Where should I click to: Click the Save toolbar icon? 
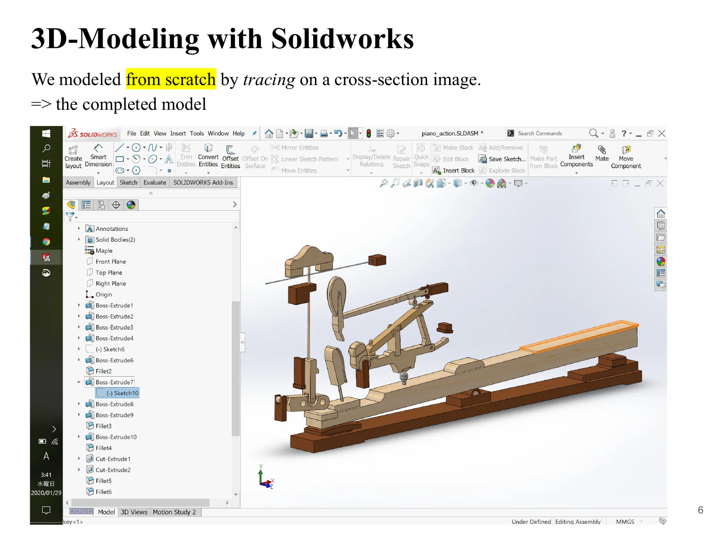point(309,133)
